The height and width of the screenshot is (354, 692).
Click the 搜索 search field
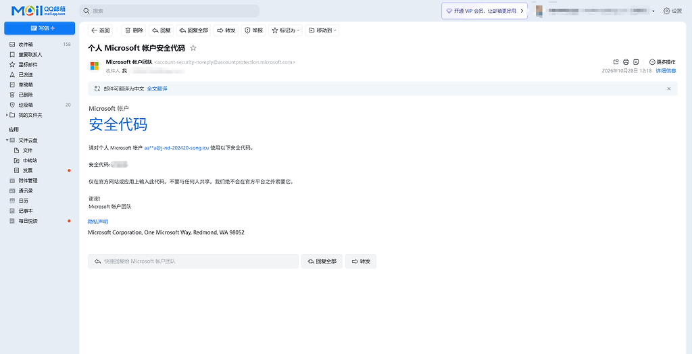[x=170, y=11]
